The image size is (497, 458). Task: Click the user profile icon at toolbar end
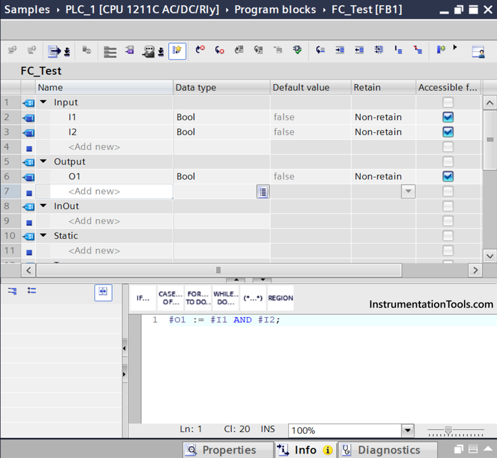coord(478,51)
